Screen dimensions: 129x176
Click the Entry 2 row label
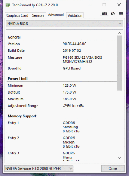pyautogui.click(x=13, y=138)
